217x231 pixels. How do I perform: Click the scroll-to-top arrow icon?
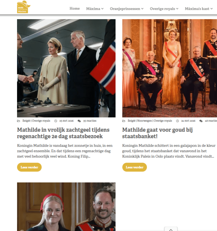[171, 229]
